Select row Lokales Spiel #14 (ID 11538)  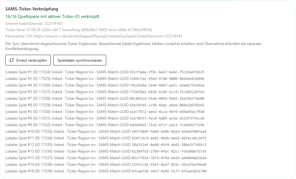tap(106, 165)
